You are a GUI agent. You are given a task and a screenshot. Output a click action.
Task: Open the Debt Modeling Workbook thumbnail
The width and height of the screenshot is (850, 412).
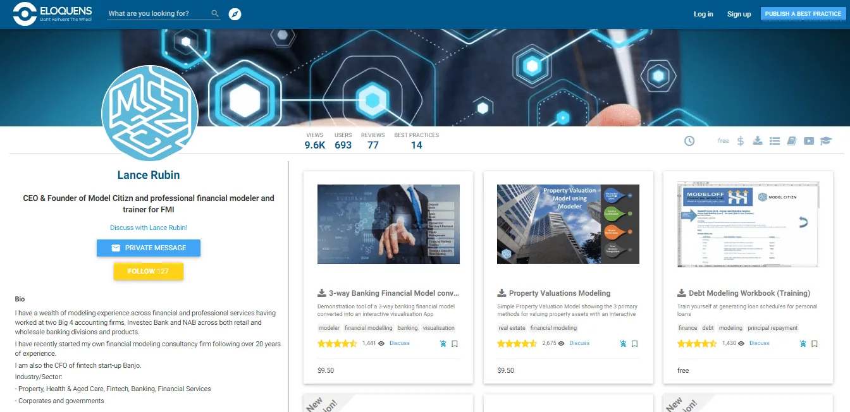(x=748, y=224)
